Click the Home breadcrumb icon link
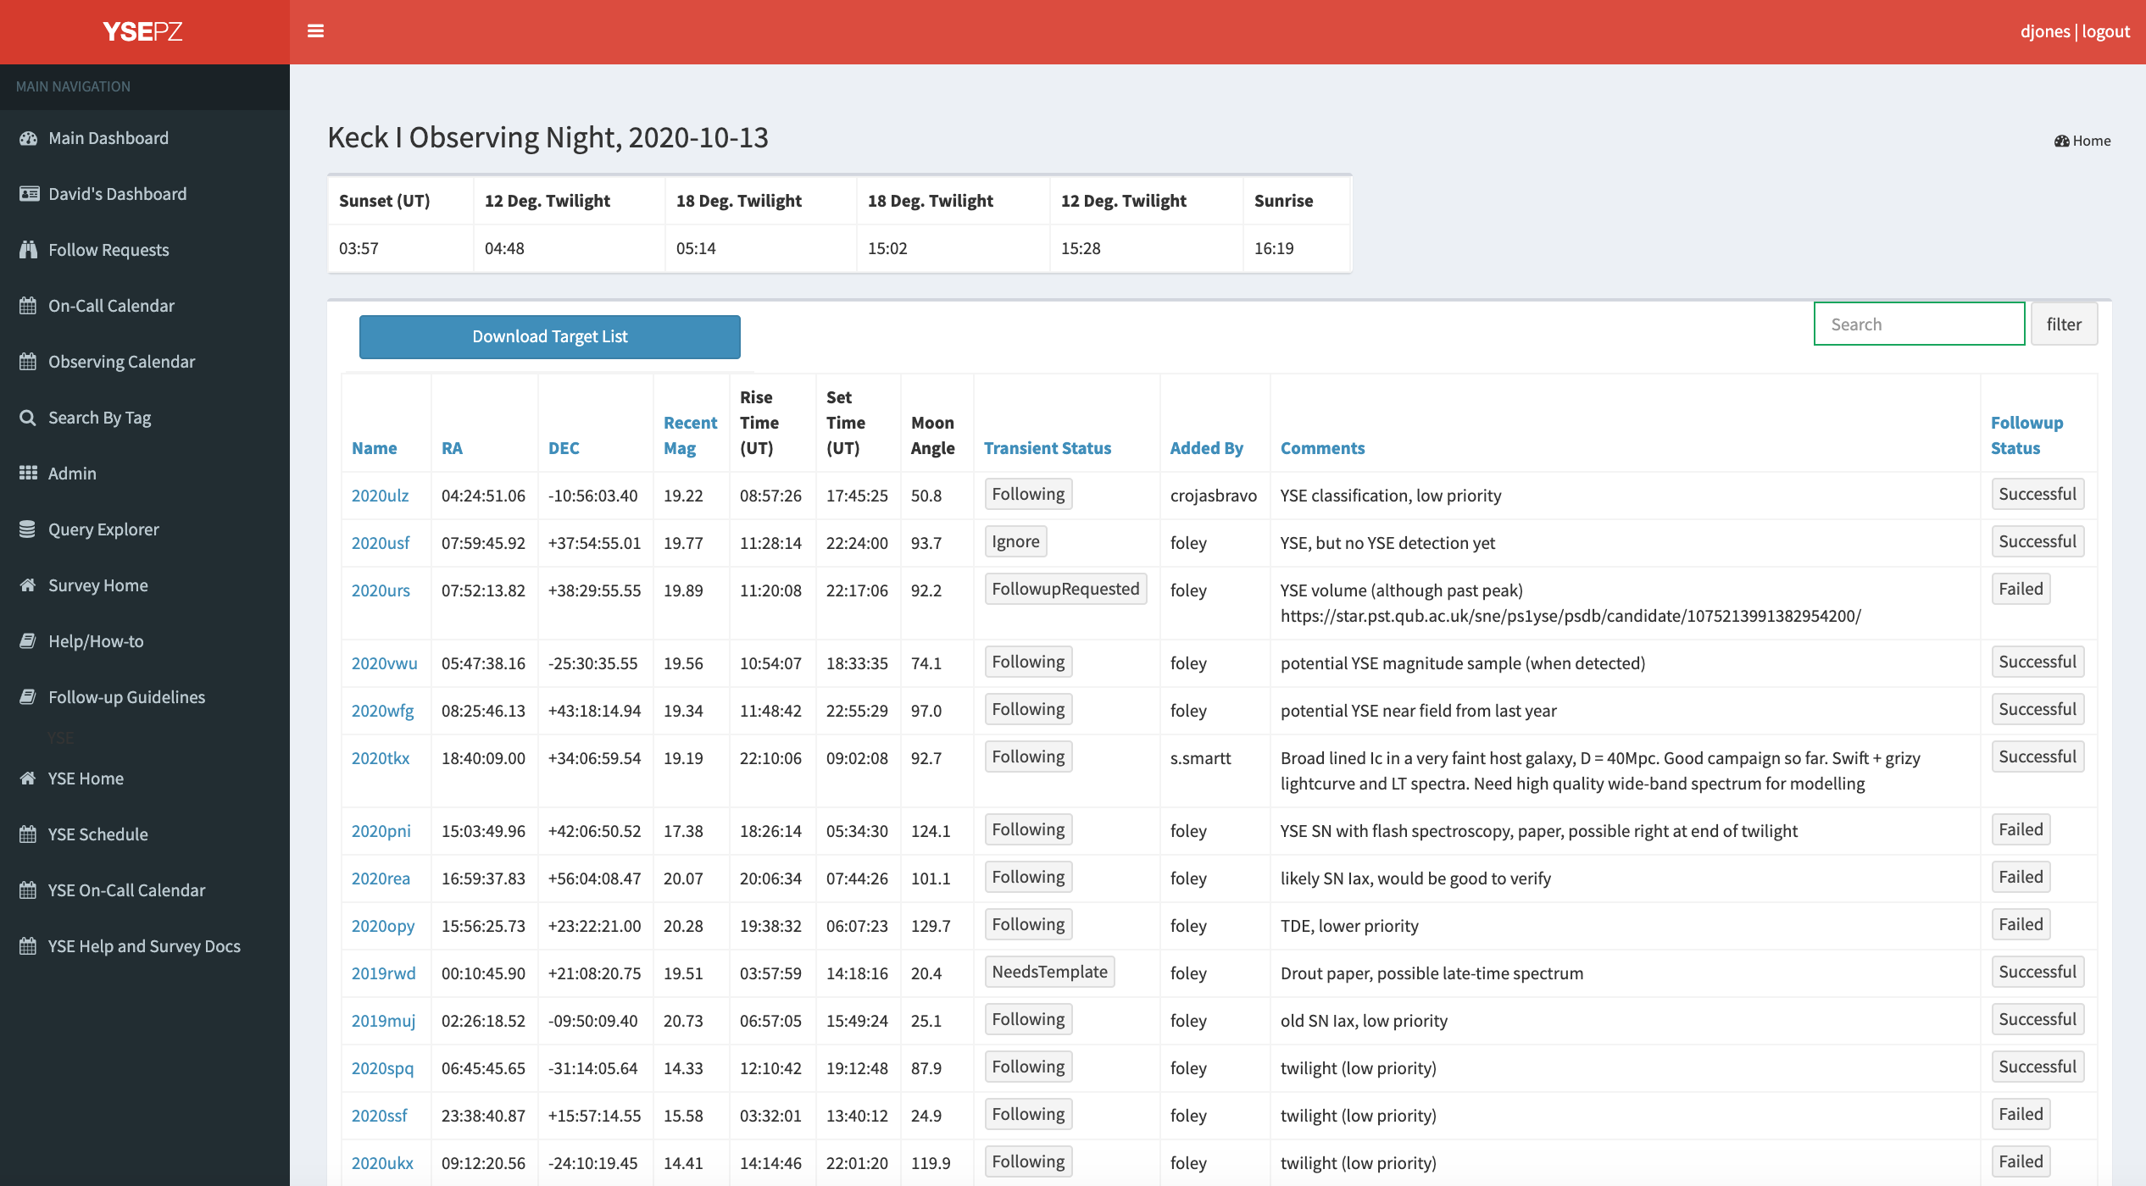2146x1186 pixels. click(x=2082, y=141)
